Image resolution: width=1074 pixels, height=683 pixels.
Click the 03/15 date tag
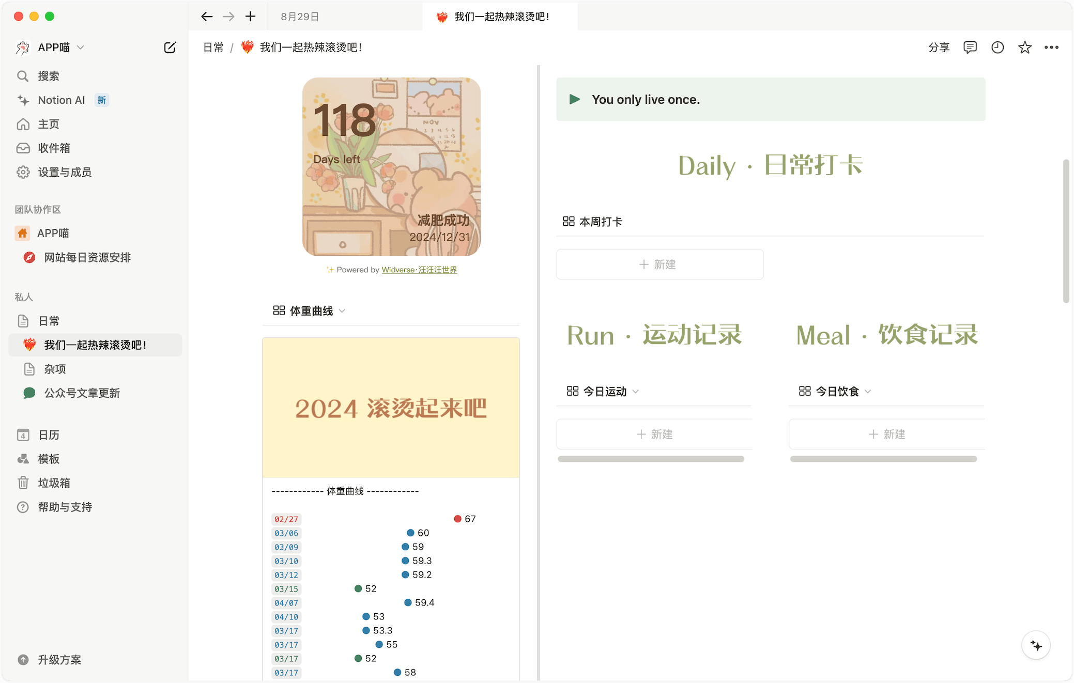(x=286, y=589)
